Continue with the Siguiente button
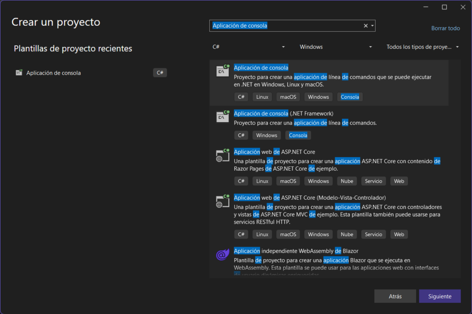The image size is (472, 314). [x=440, y=296]
